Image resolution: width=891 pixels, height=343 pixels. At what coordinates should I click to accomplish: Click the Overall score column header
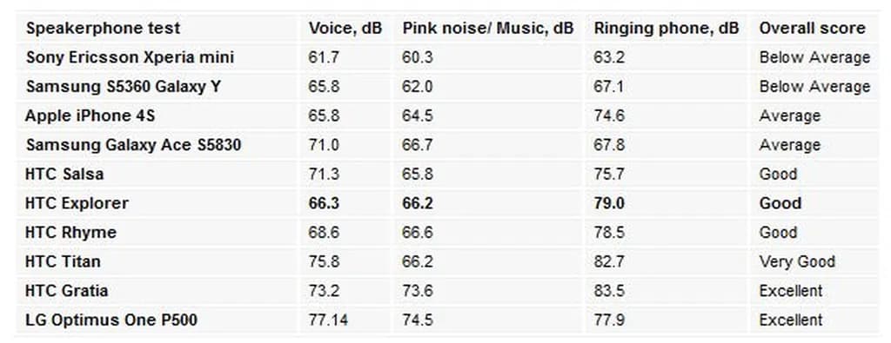tap(812, 29)
